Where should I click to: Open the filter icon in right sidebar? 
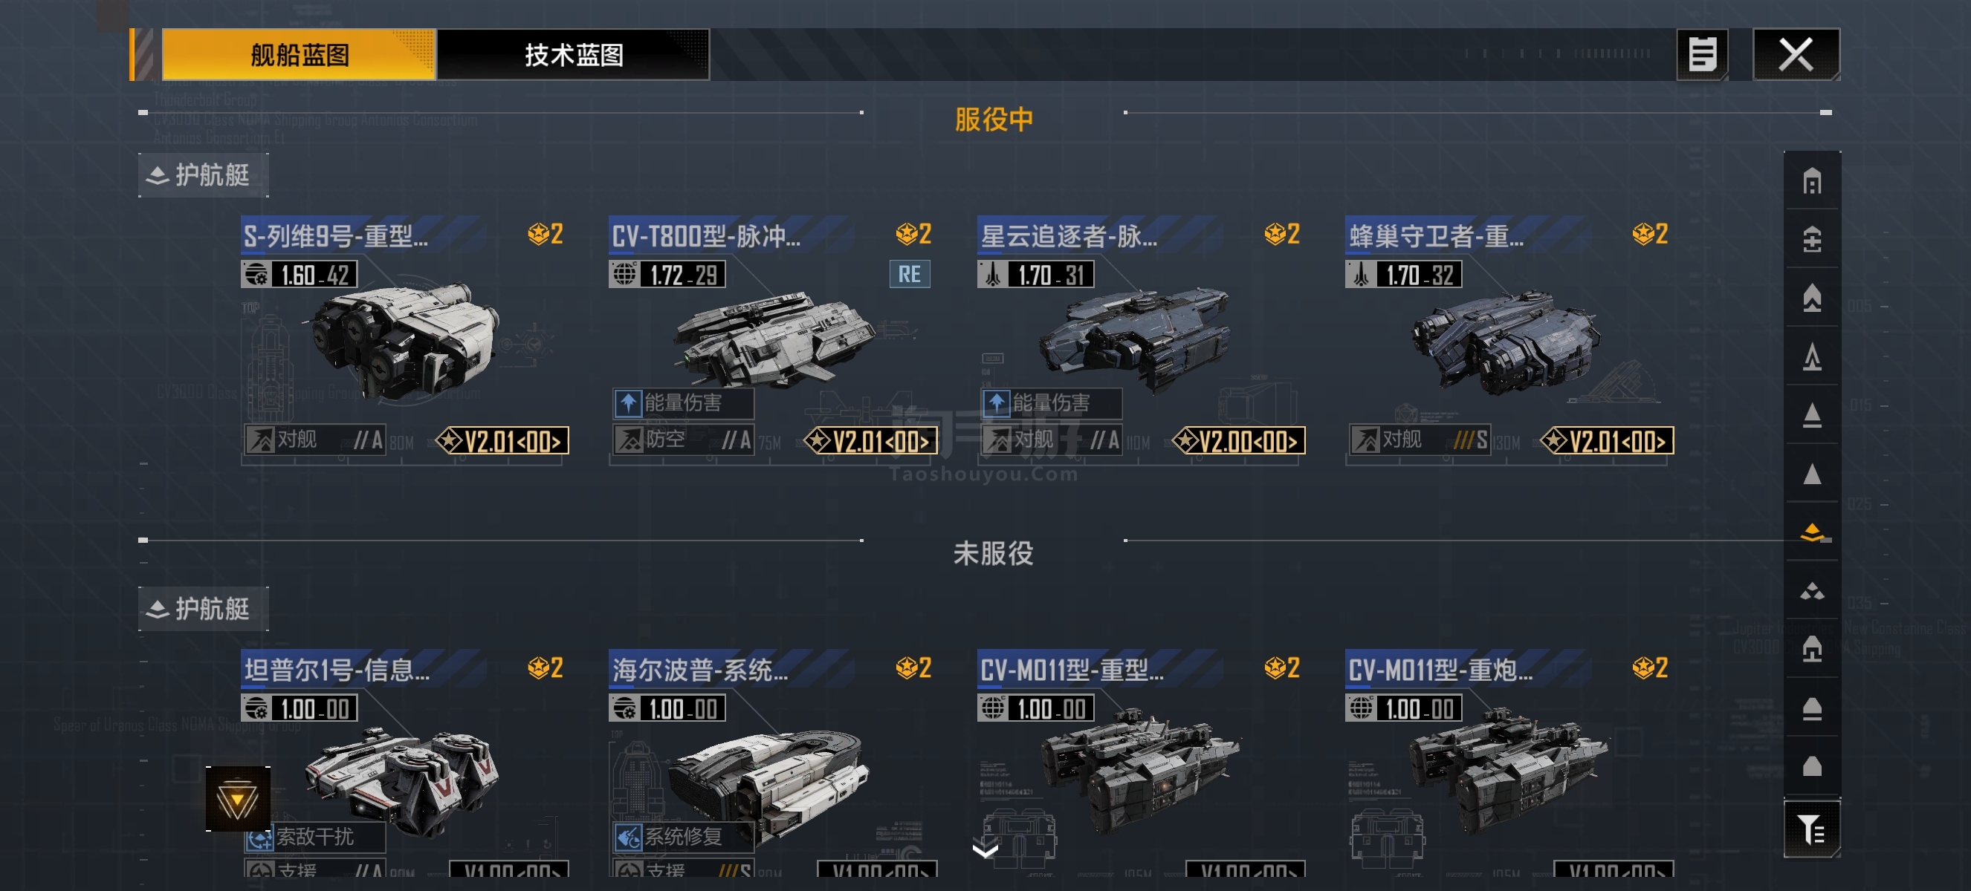[x=1812, y=829]
